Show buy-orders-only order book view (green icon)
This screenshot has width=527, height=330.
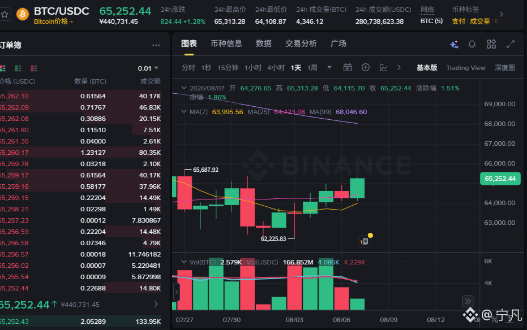[18, 68]
